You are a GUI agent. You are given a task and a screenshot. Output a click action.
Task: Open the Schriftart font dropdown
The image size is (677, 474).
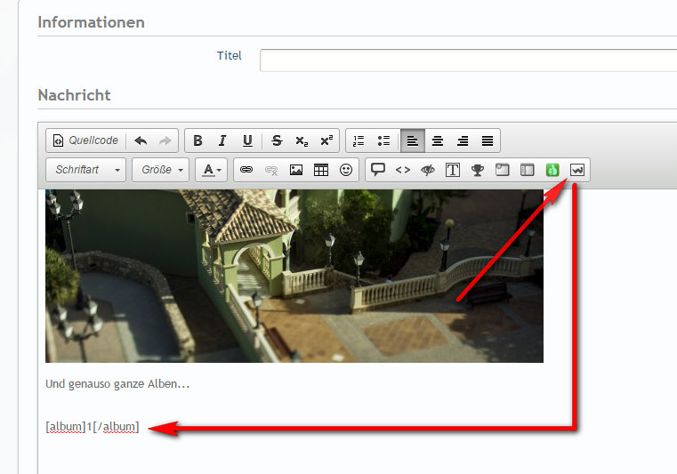(86, 170)
